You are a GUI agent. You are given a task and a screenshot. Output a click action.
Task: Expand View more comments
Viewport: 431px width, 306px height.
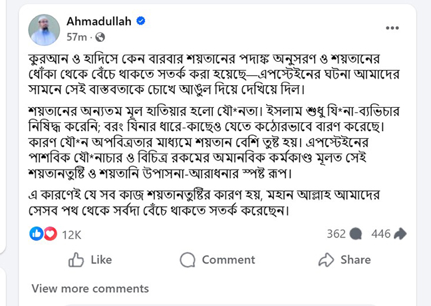pos(90,288)
